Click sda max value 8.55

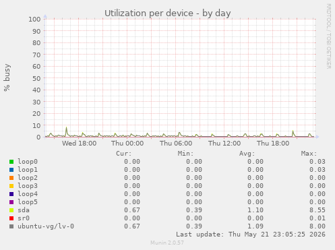click(317, 210)
